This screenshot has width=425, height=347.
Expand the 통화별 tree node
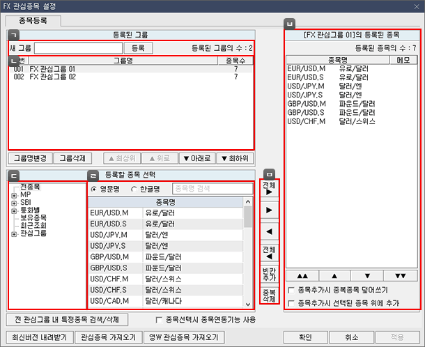click(14, 211)
